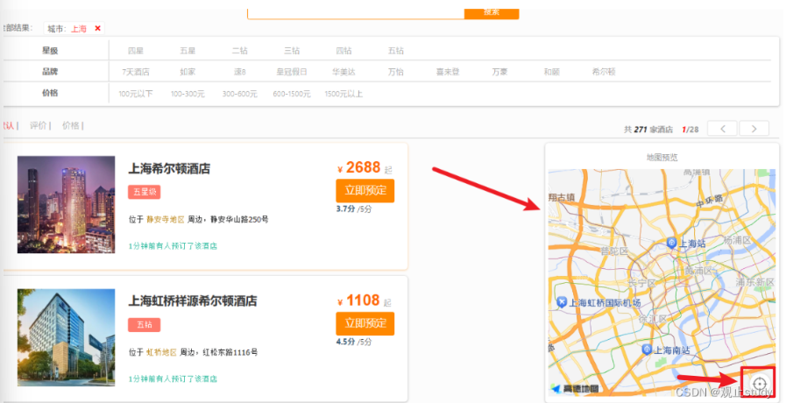Select price range 300-600元
This screenshot has width=786, height=403.
click(239, 94)
